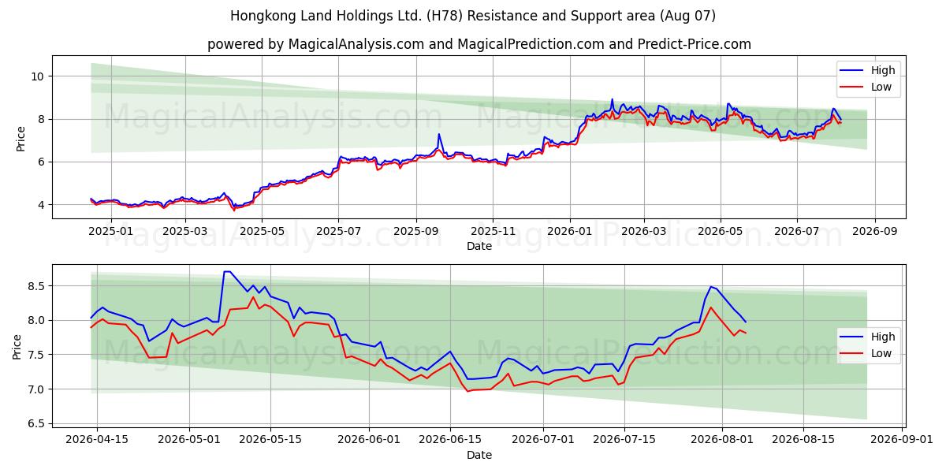Image resolution: width=946 pixels, height=473 pixels.
Task: Click the '2025-09' x-axis label on top chart
Action: pos(415,231)
